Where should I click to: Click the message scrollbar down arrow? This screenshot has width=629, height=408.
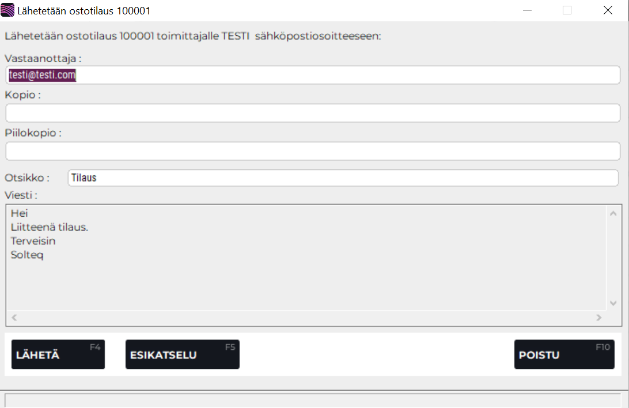point(613,303)
